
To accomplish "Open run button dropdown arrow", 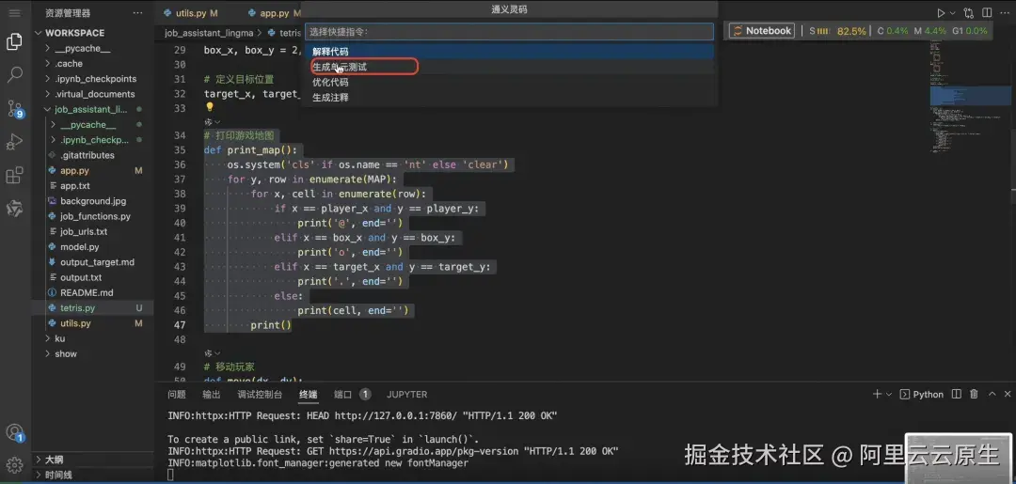I will (x=952, y=13).
